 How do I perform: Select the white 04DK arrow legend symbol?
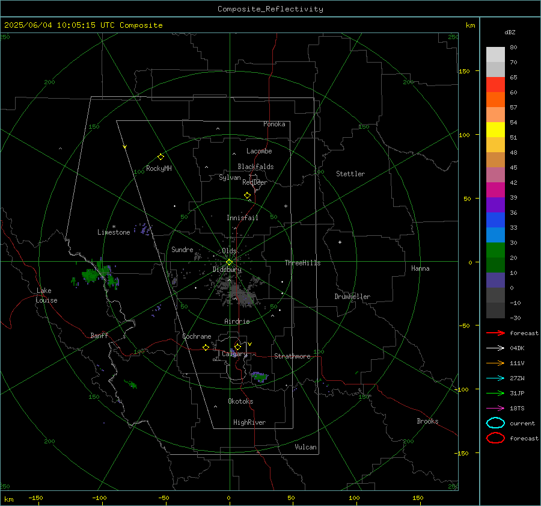click(495, 348)
